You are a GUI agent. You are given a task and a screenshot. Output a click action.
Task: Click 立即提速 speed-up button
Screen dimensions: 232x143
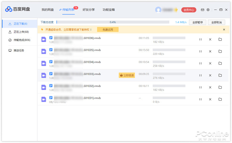(x=127, y=75)
